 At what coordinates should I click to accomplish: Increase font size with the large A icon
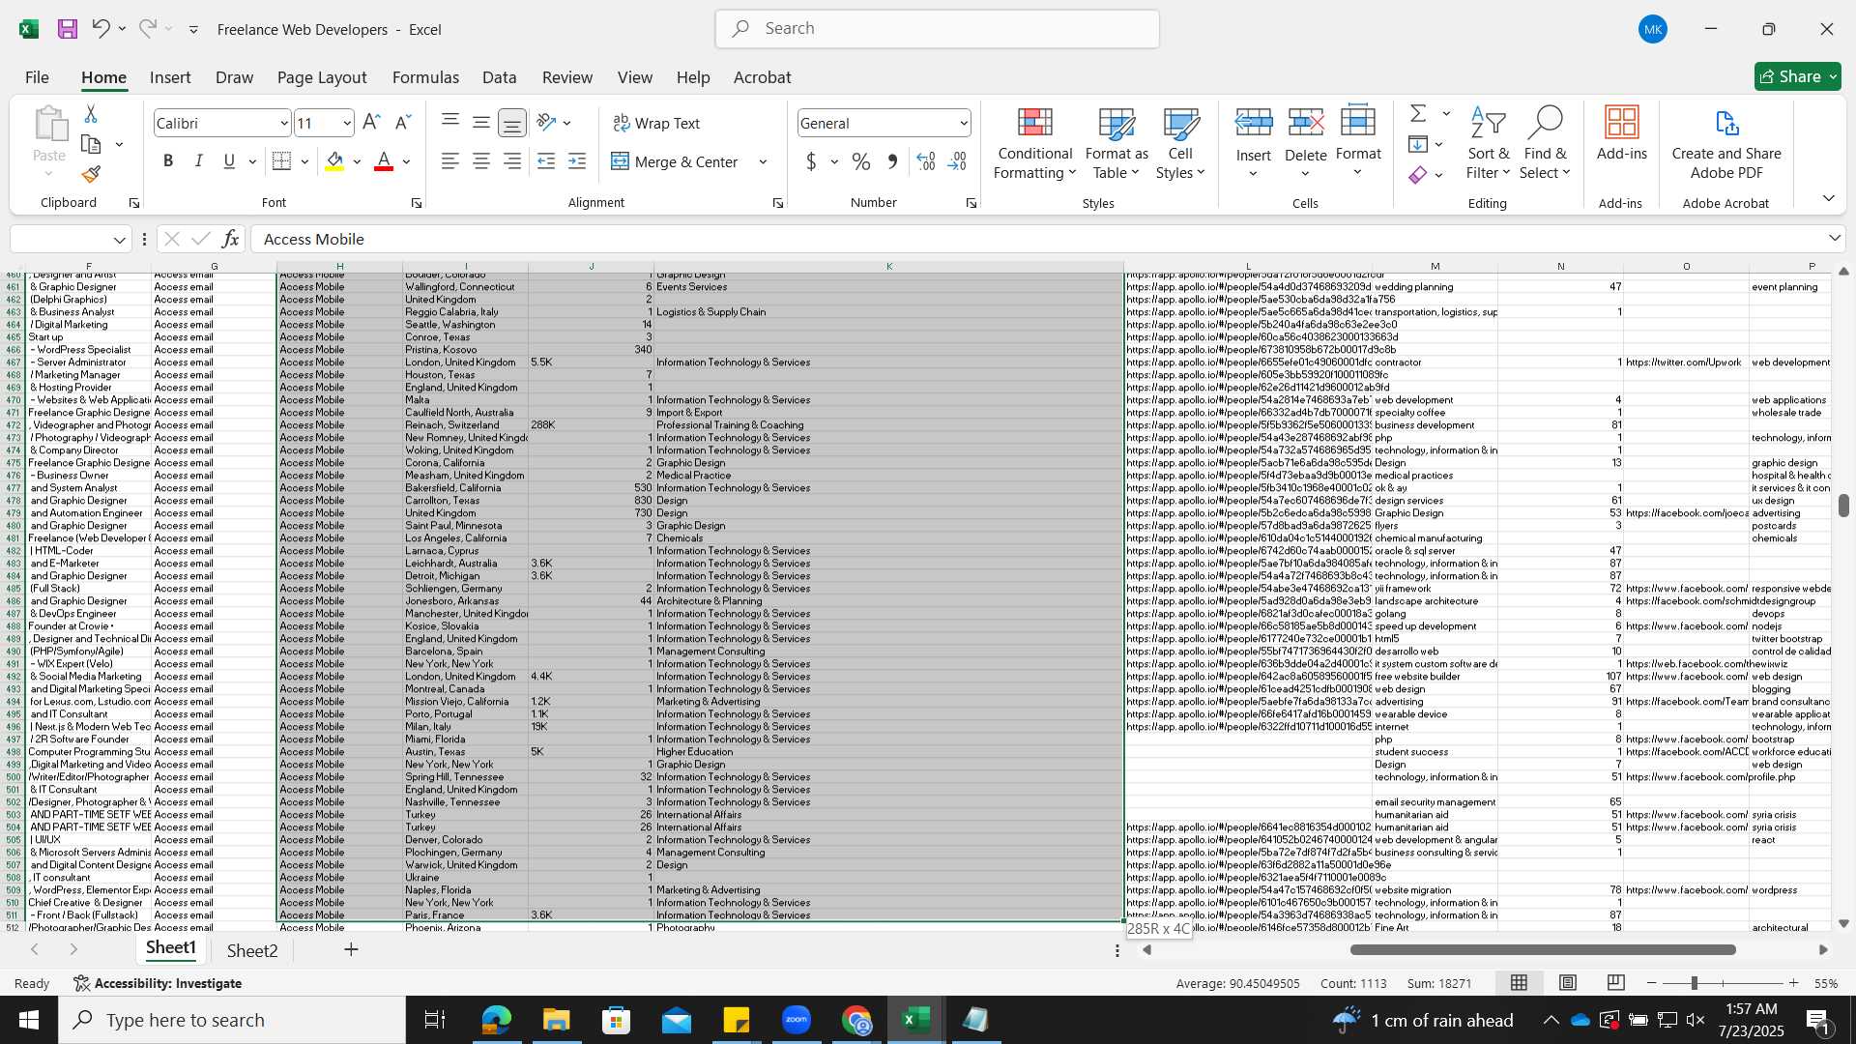click(x=371, y=123)
